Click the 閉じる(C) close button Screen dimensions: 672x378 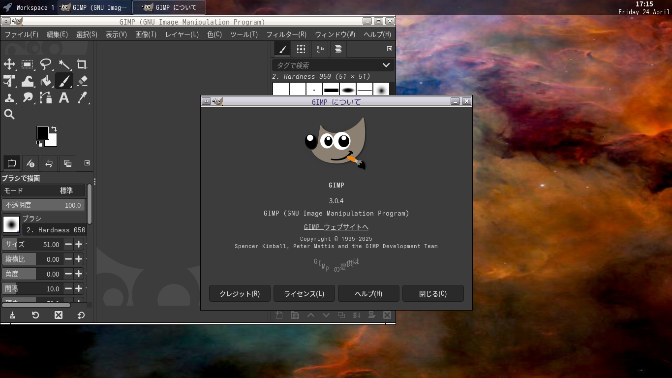(433, 293)
